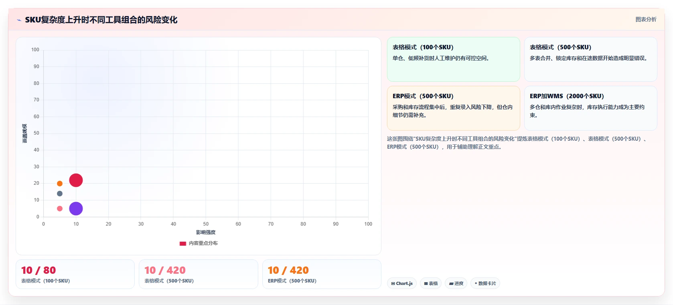
Task: Click the x-axis tick label 50
Action: (206, 224)
